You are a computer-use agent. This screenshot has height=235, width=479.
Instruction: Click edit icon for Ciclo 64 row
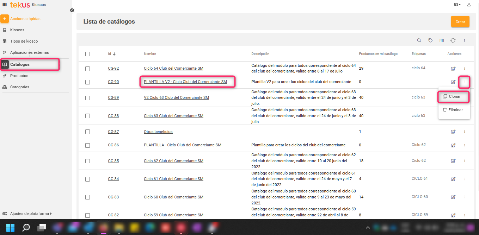[453, 68]
